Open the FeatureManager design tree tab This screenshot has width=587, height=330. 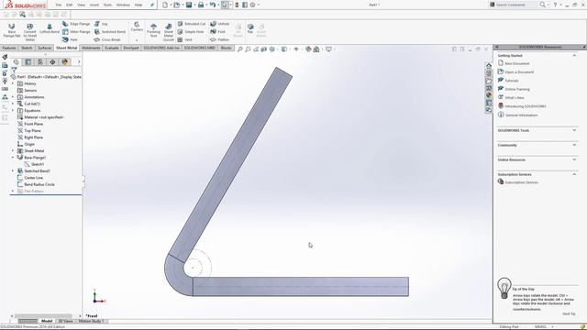(x=16, y=61)
